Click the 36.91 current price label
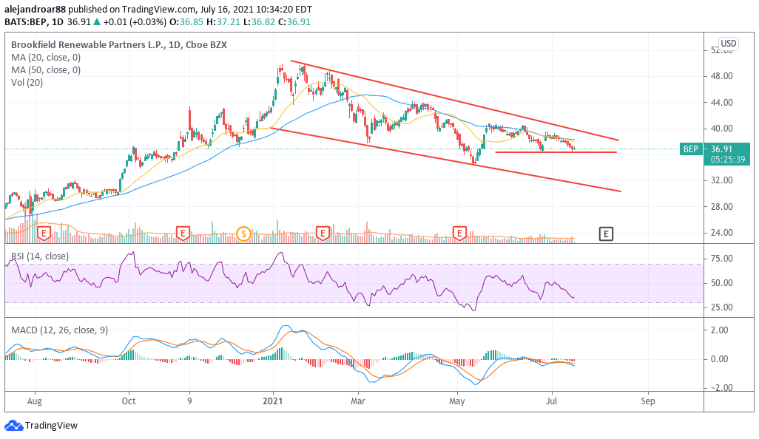Image resolution: width=759 pixels, height=439 pixels. 721,149
